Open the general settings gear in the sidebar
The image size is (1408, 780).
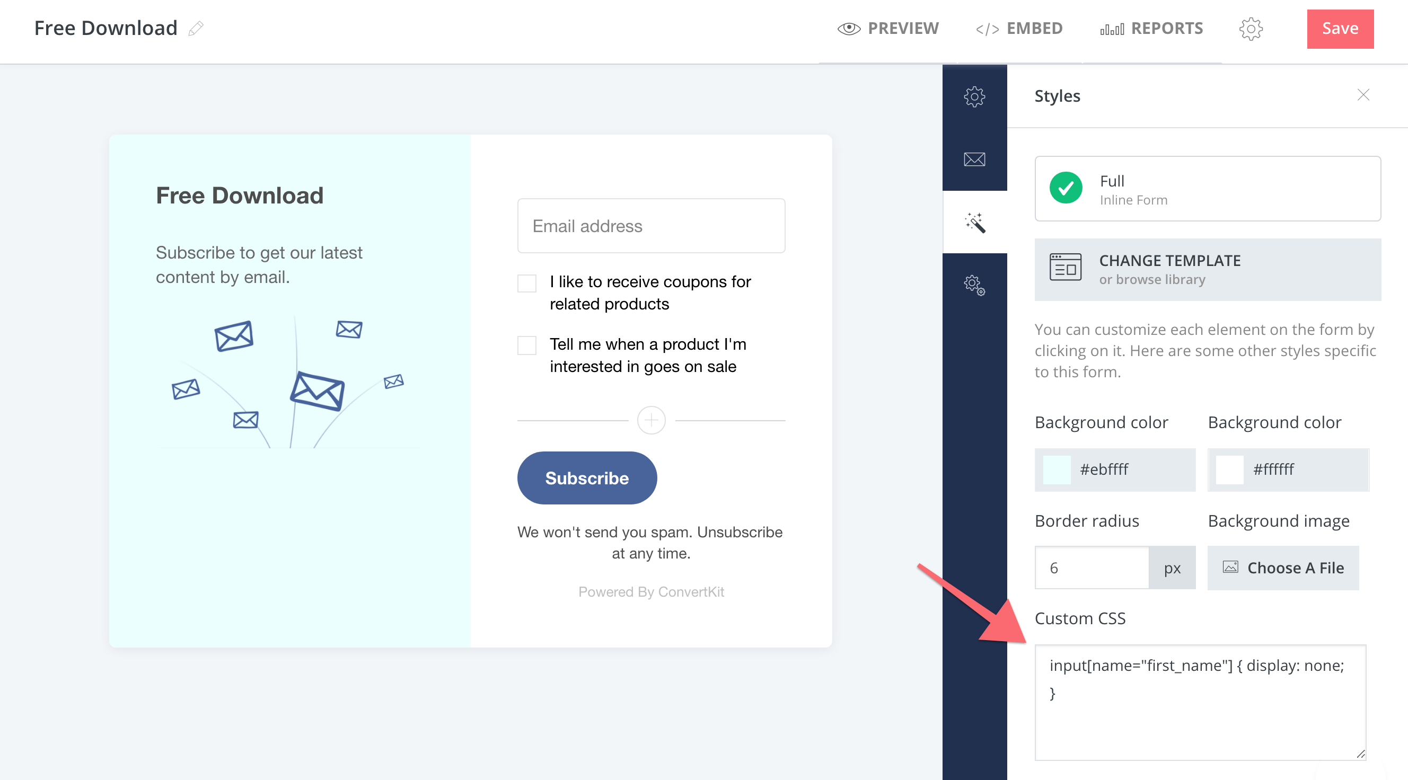[974, 96]
